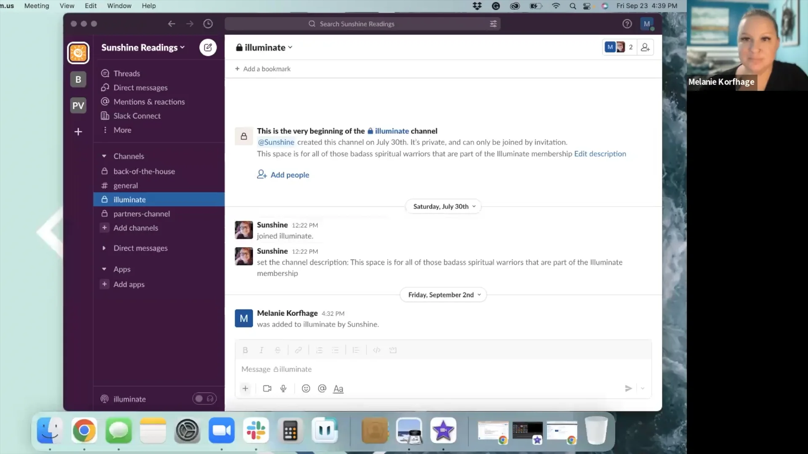Image resolution: width=808 pixels, height=454 pixels.
Task: Record an audio clip in message box
Action: coord(283,388)
